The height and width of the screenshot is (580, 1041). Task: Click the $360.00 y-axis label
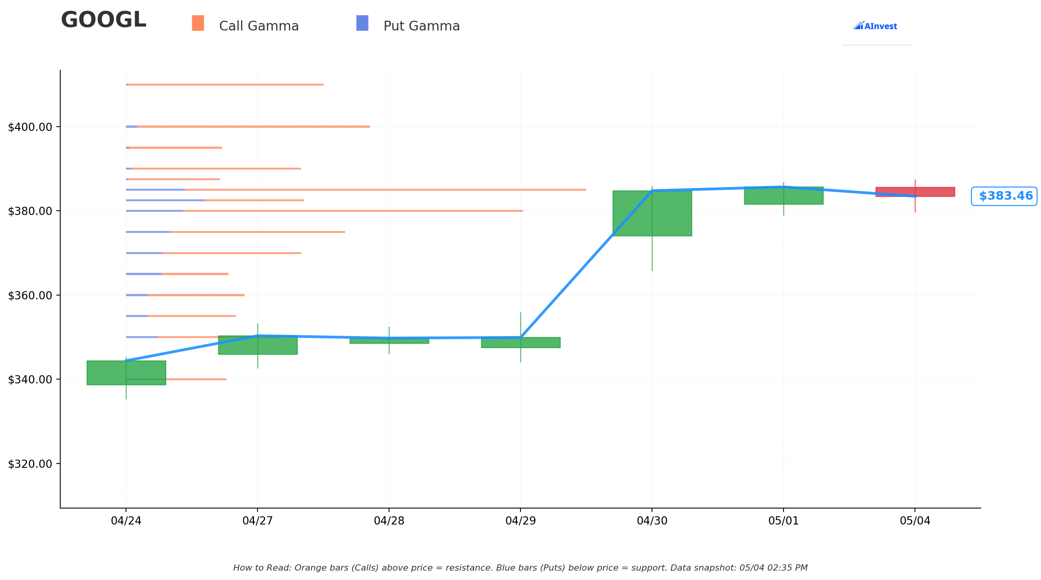pos(30,295)
